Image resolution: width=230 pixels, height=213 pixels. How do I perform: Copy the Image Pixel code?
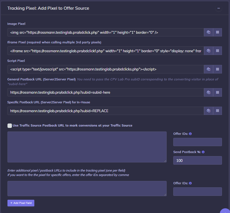coord(209,32)
